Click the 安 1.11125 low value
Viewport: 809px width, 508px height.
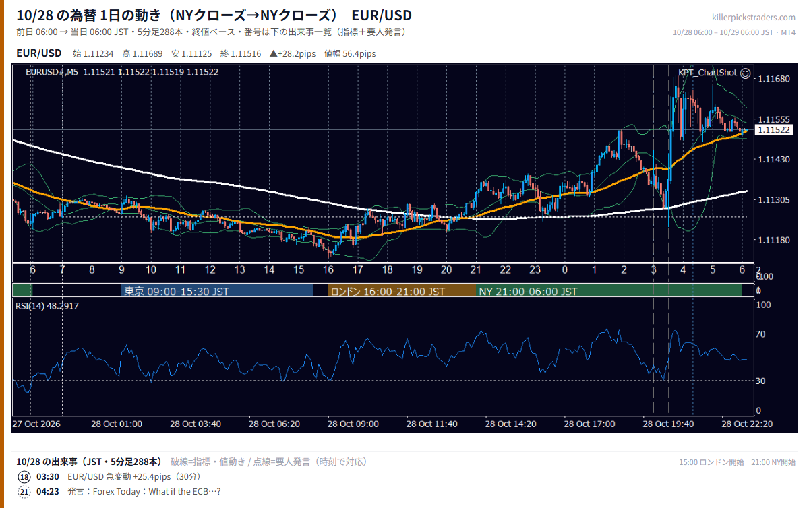coord(191,53)
